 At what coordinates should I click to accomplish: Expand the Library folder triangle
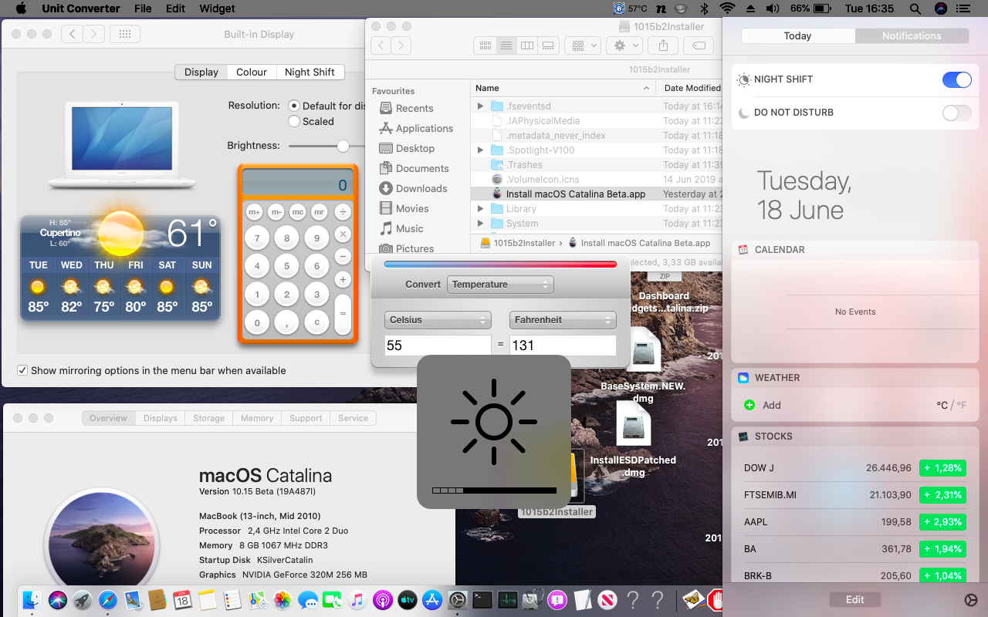(480, 209)
